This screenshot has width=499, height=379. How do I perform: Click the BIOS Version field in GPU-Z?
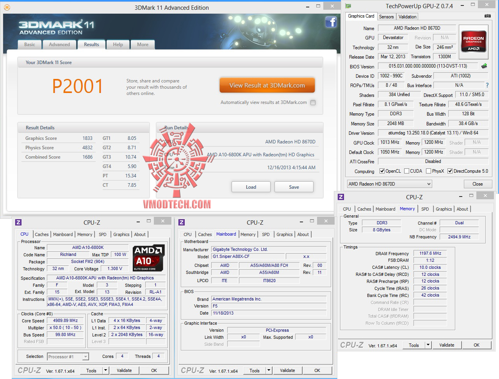tap(428, 66)
